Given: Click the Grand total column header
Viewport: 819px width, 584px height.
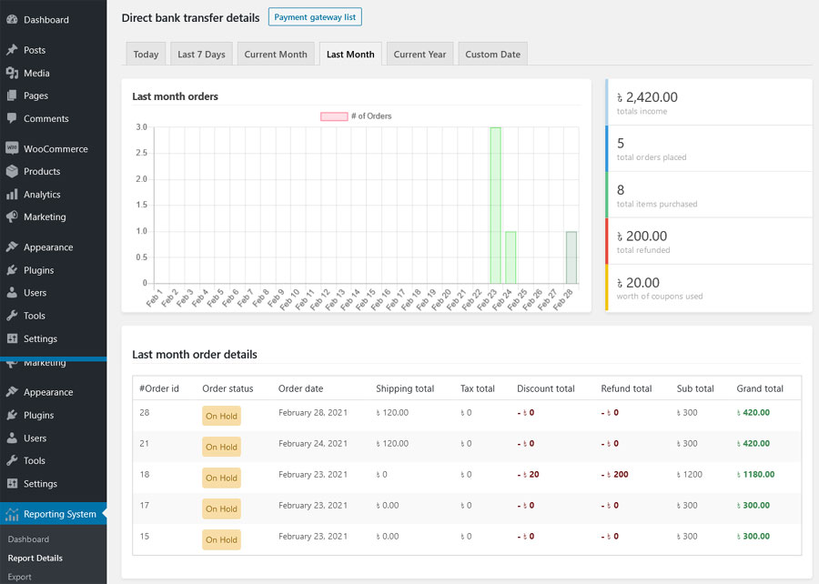Looking at the screenshot, I should pyautogui.click(x=760, y=388).
